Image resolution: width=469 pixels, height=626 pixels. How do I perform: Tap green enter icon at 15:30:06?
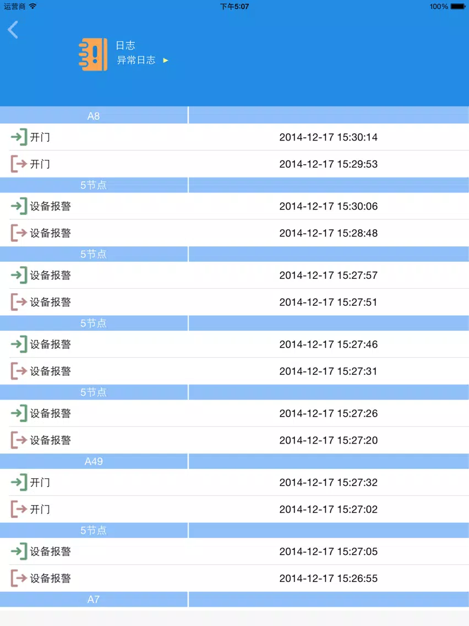coord(19,206)
